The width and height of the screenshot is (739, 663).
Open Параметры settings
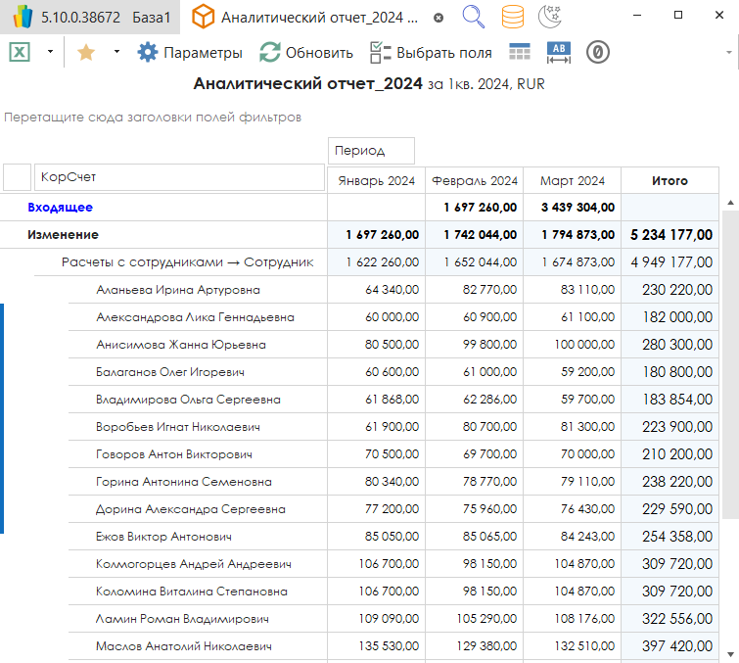click(190, 52)
